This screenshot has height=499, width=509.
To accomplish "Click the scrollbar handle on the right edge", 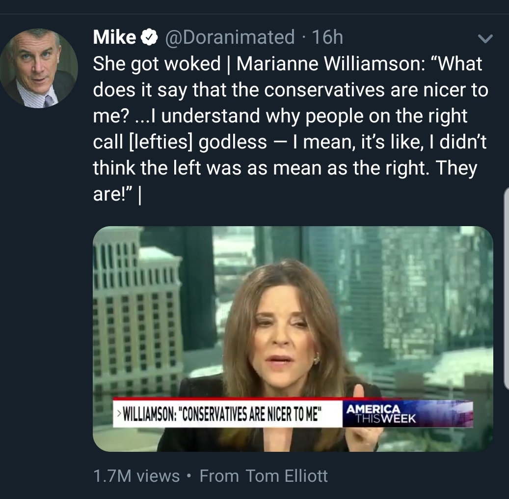I will [x=507, y=290].
